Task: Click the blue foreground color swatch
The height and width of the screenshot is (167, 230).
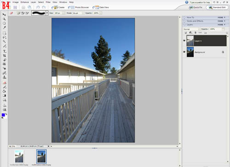Action: (x=3, y=115)
